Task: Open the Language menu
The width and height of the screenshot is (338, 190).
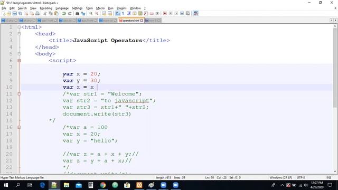Action: point(62,8)
